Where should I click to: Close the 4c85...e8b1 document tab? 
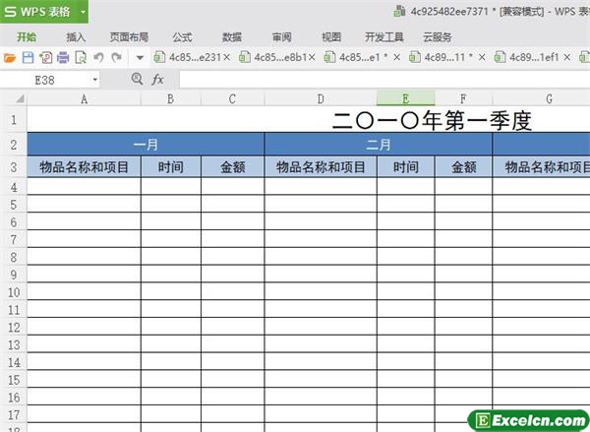(x=312, y=58)
